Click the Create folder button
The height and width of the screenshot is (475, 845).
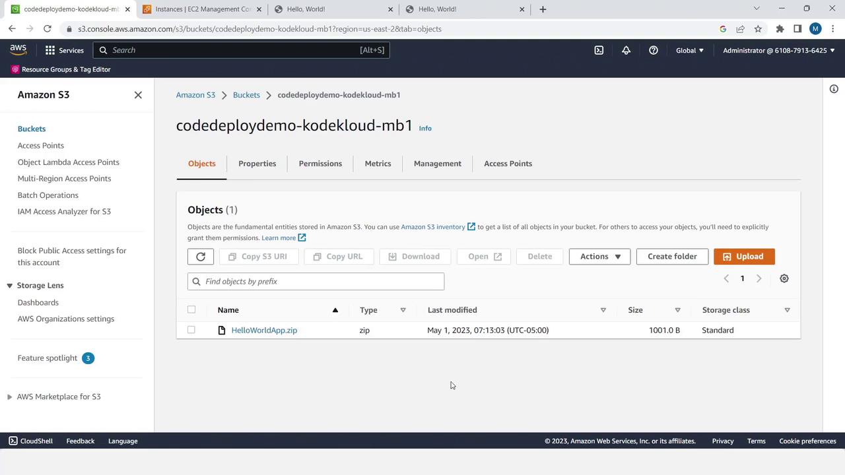tap(672, 257)
